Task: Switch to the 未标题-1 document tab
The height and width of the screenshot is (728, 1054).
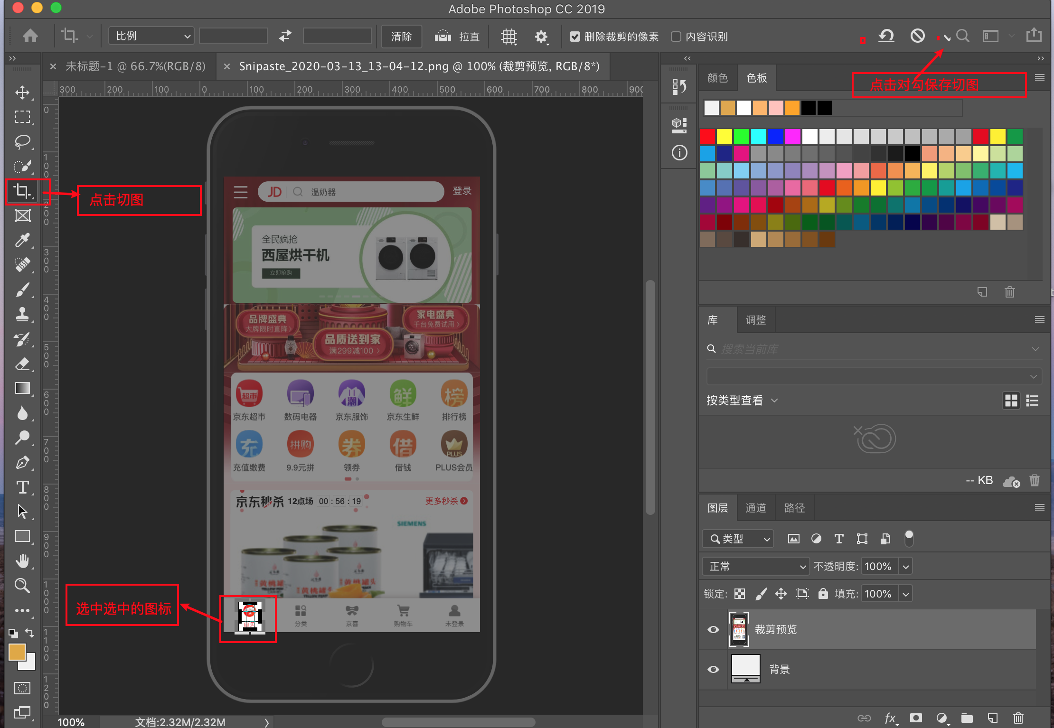Action: 135,66
